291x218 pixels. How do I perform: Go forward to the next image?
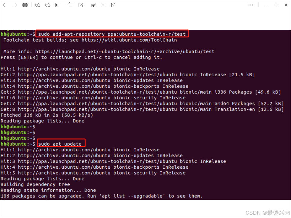pos(15,5)
